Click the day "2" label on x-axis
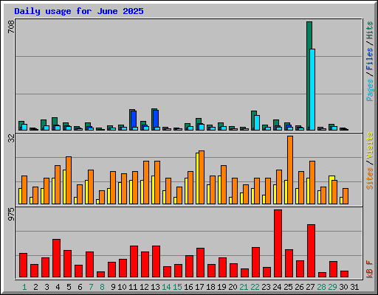 click(35, 287)
